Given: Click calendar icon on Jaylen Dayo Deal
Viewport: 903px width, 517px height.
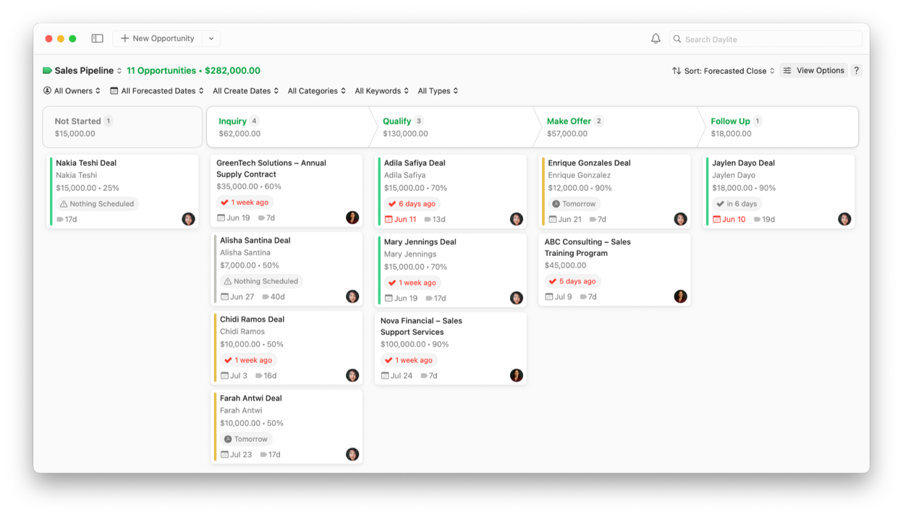Looking at the screenshot, I should (716, 219).
